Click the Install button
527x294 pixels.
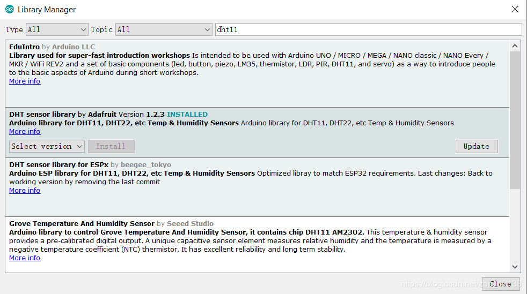111,147
